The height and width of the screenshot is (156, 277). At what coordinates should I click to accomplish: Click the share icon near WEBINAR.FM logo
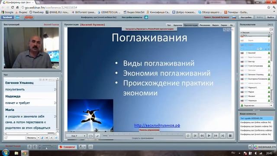tap(251, 147)
